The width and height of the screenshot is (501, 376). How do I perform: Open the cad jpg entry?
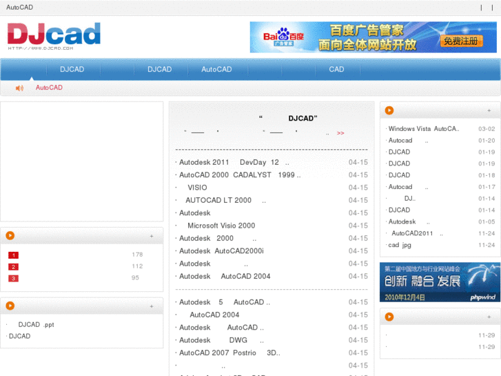[x=400, y=245]
